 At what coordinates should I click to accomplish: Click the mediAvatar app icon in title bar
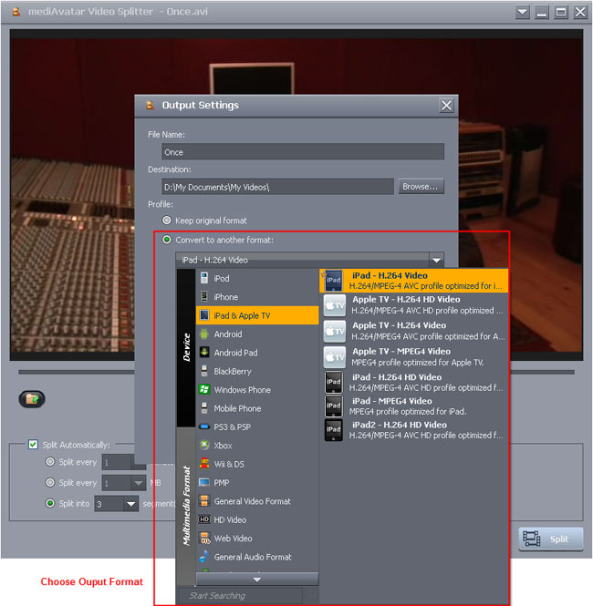(16, 12)
